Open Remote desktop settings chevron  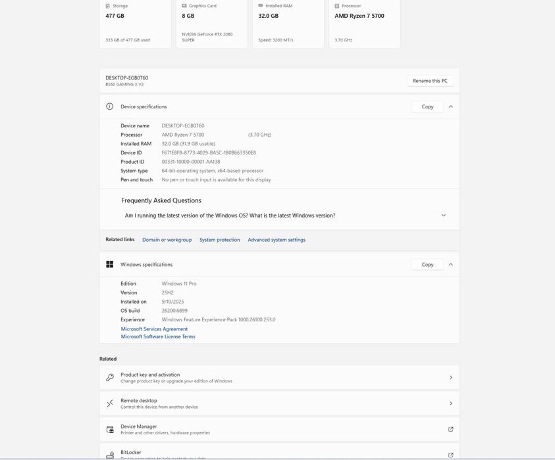451,403
